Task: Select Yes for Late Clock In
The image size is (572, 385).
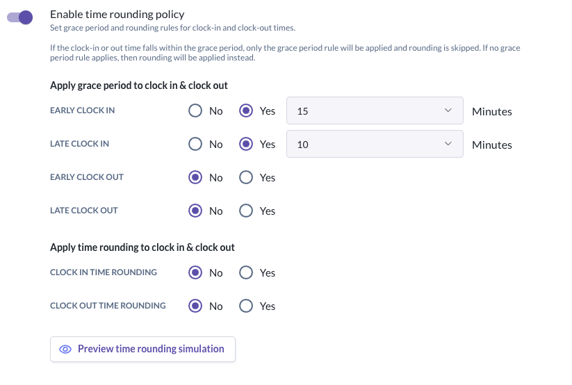Action: [x=246, y=145]
